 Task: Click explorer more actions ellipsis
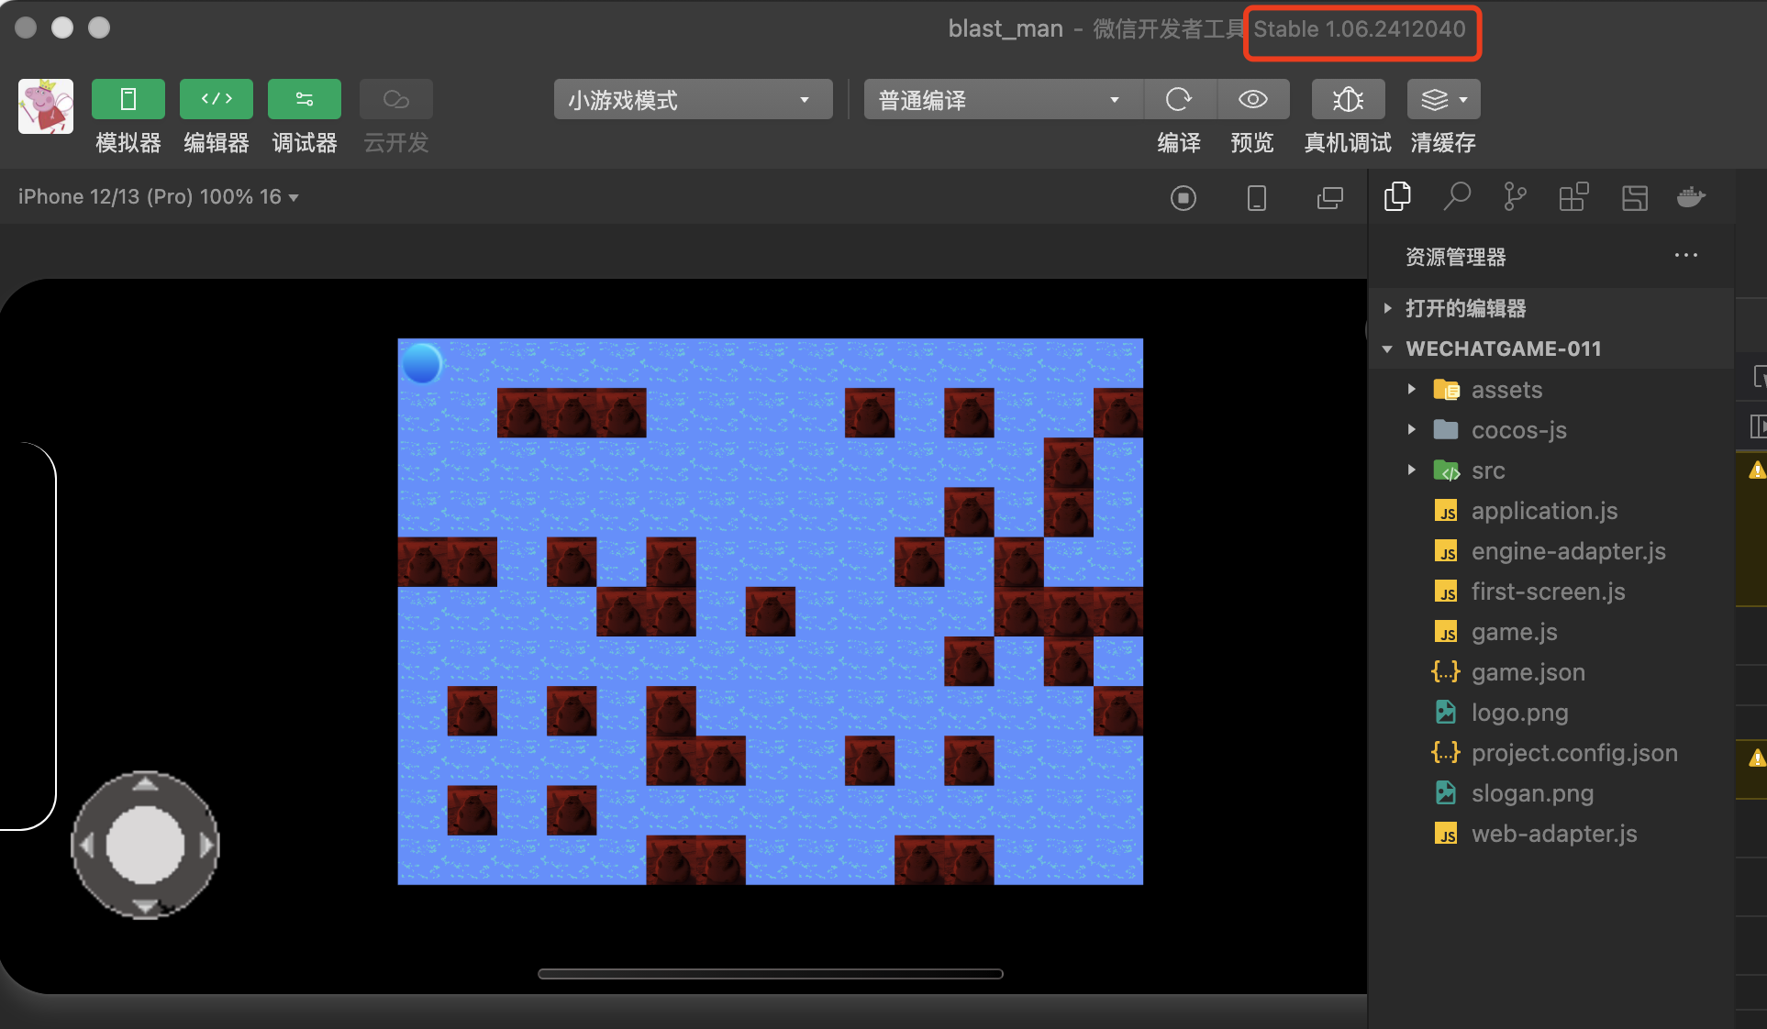(x=1685, y=256)
